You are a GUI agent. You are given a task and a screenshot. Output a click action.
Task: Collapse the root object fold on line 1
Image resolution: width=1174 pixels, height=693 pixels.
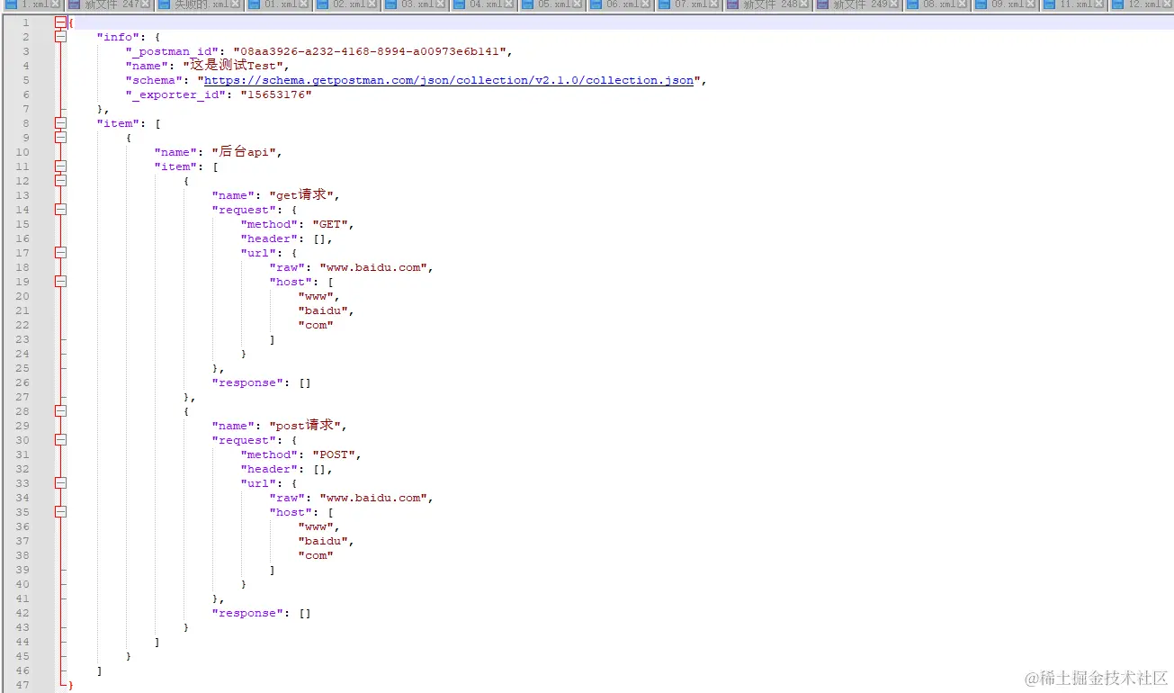[60, 22]
